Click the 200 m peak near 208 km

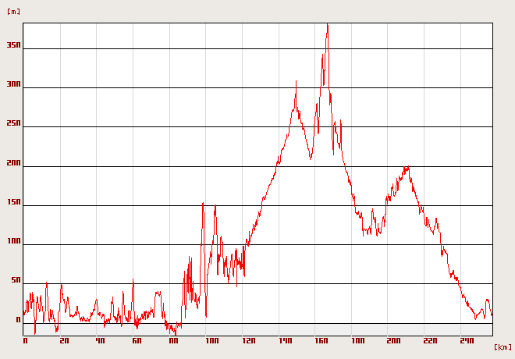click(x=406, y=167)
